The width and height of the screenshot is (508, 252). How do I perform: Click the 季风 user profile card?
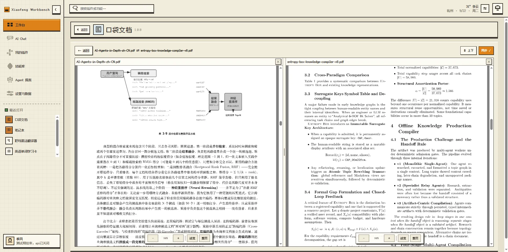pyautogui.click(x=32, y=241)
